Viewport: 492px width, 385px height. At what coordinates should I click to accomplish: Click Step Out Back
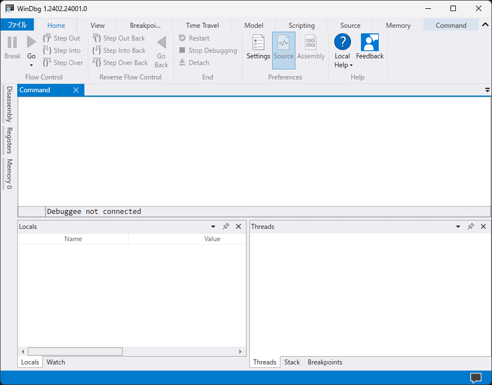tap(119, 38)
